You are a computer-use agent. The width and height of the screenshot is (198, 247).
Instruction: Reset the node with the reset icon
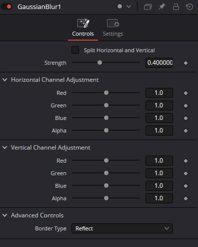click(x=189, y=7)
